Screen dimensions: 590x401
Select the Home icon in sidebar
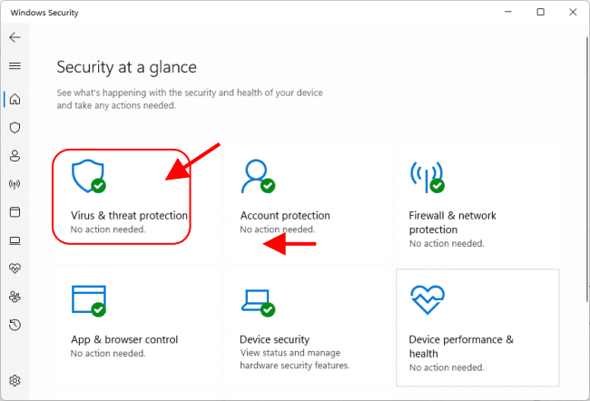tap(15, 99)
